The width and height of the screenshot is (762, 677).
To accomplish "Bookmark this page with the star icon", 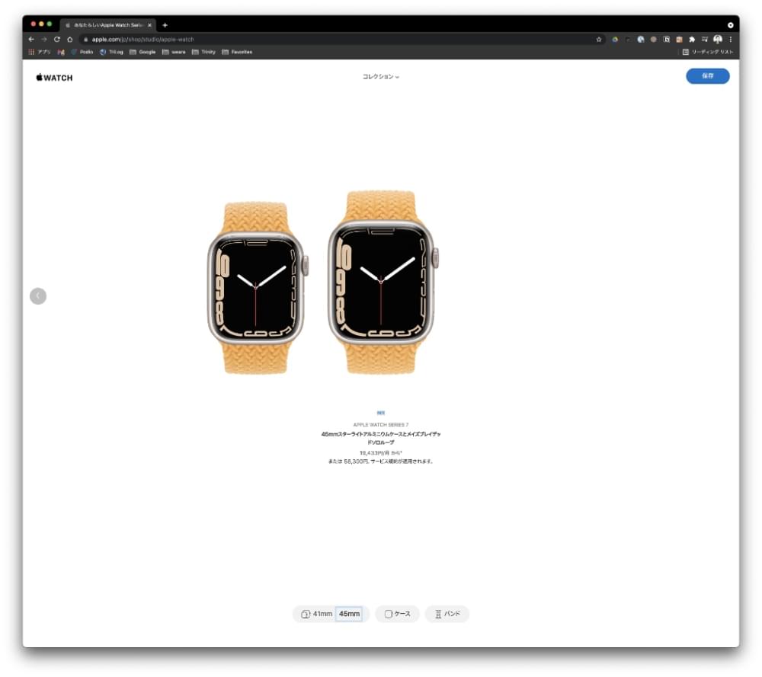I will coord(599,40).
